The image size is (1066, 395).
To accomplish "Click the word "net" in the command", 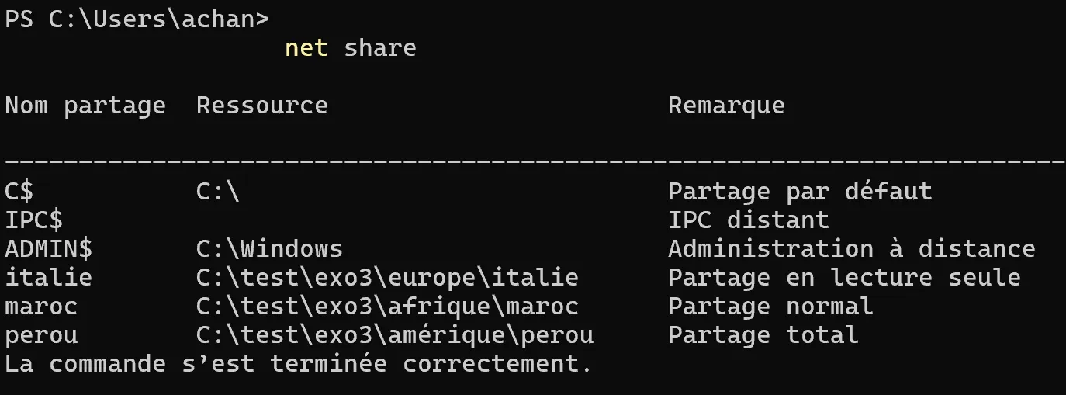I will tap(306, 48).
